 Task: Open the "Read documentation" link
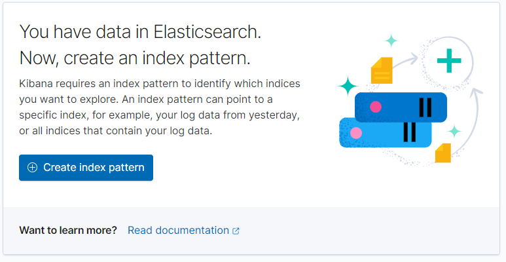(x=178, y=231)
